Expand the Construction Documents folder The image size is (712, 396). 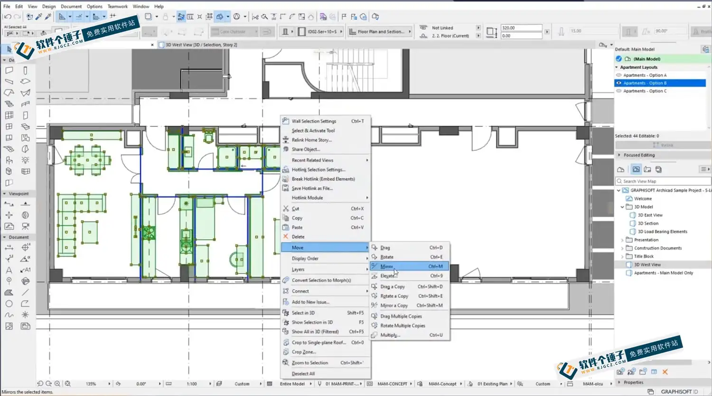click(x=622, y=248)
